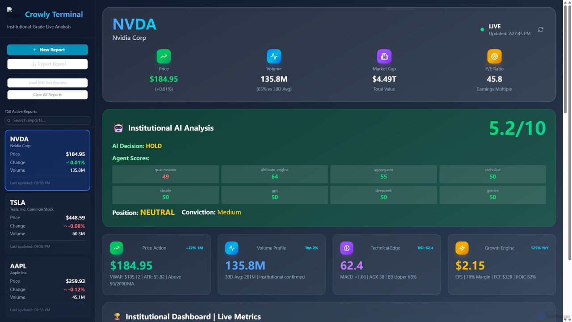Click the aggregator agent score tile
The width and height of the screenshot is (572, 322).
click(x=383, y=174)
